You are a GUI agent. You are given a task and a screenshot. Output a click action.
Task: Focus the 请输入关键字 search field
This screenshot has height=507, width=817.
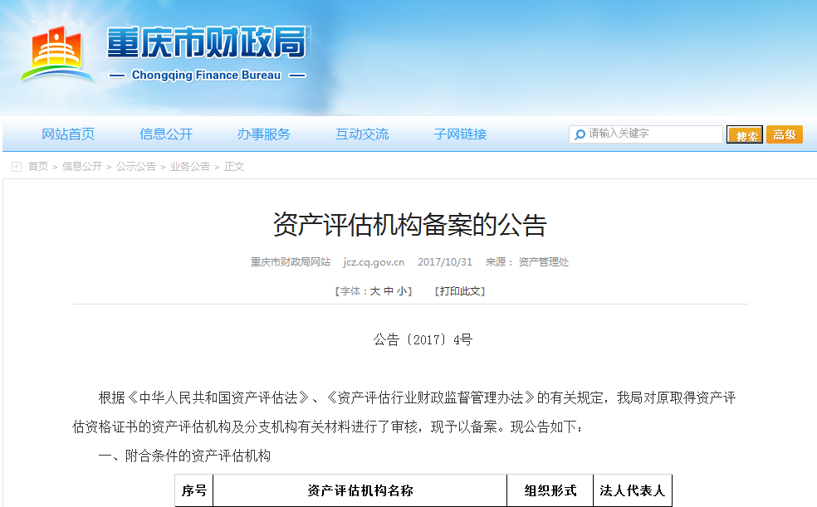653,134
